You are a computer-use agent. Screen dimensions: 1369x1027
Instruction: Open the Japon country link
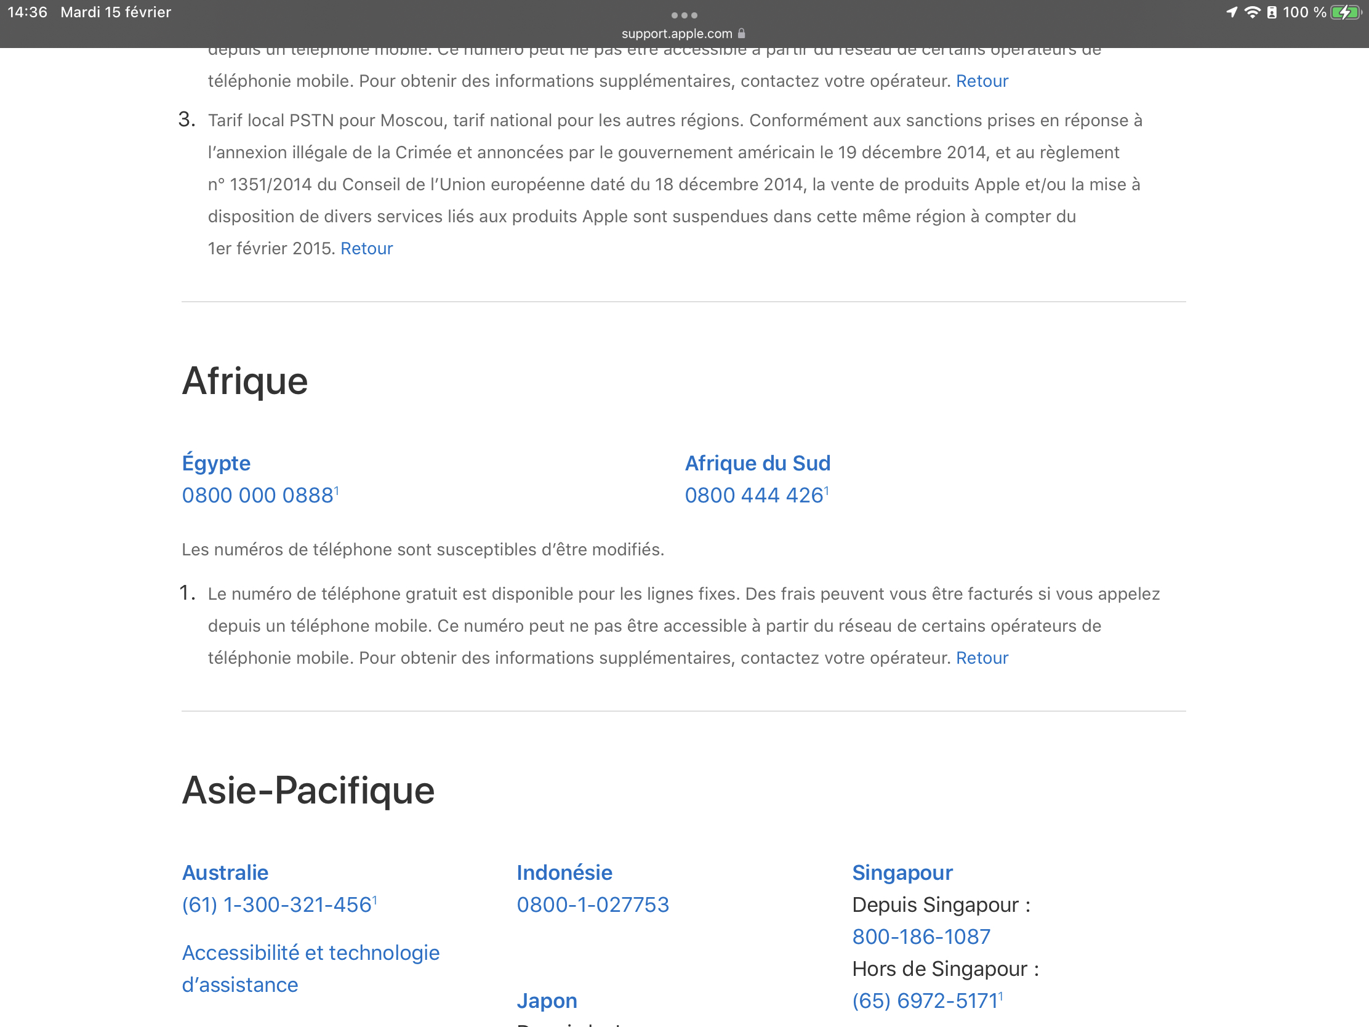pyautogui.click(x=547, y=1001)
